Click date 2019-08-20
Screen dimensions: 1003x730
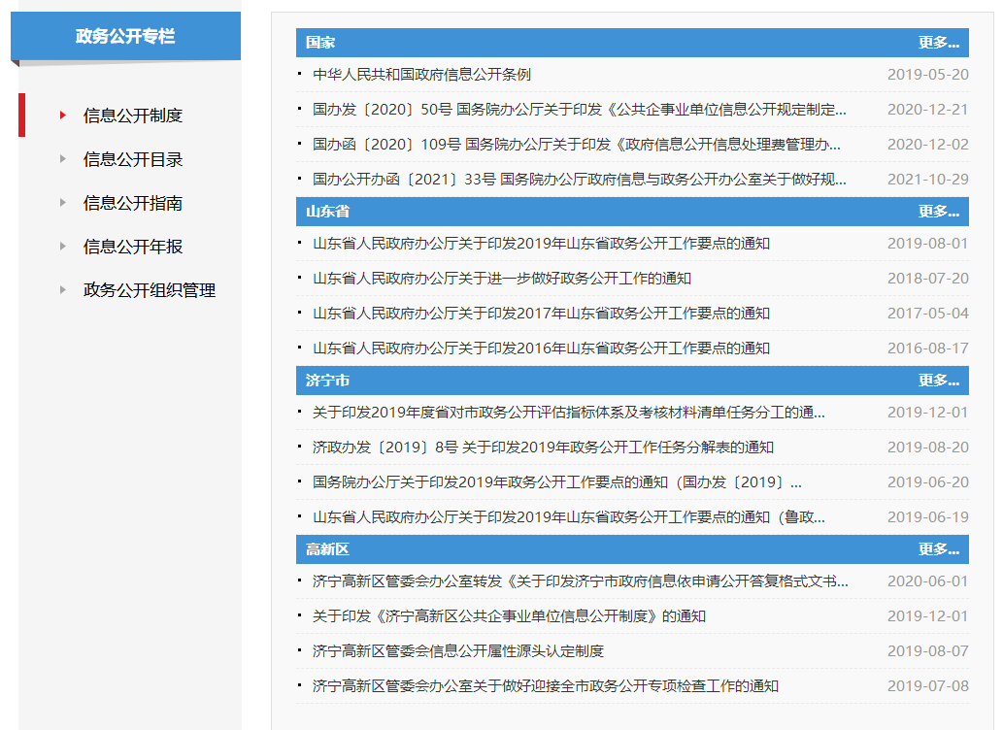pos(928,448)
